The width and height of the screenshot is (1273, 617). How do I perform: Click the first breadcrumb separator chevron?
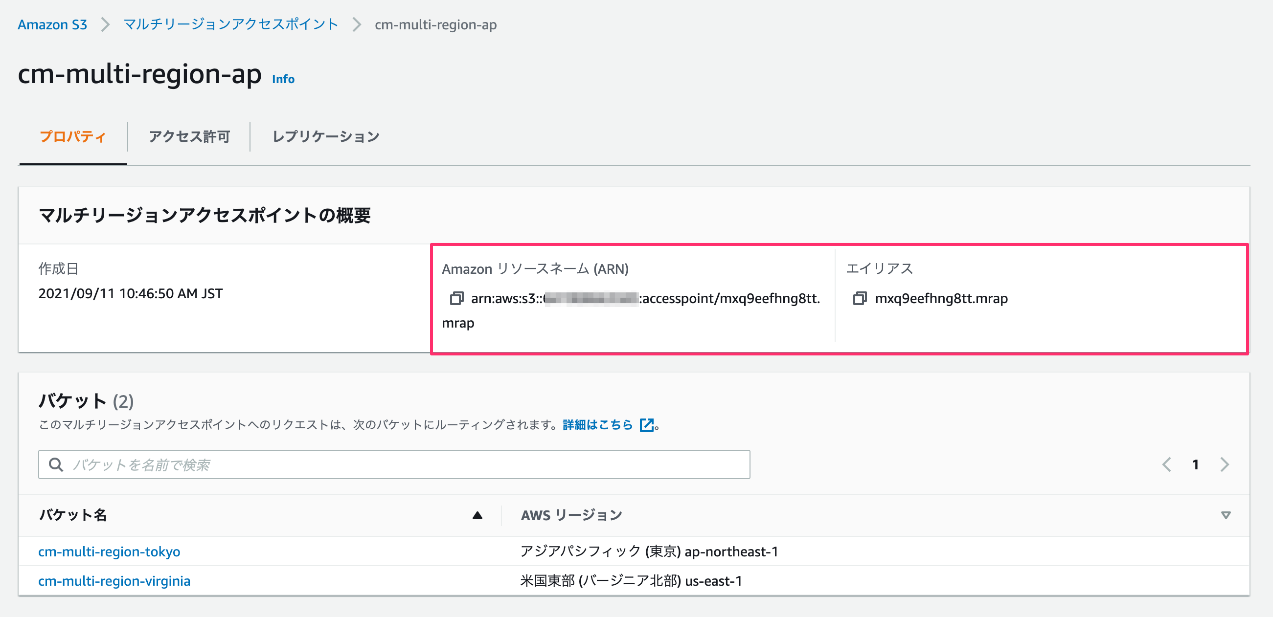(105, 25)
